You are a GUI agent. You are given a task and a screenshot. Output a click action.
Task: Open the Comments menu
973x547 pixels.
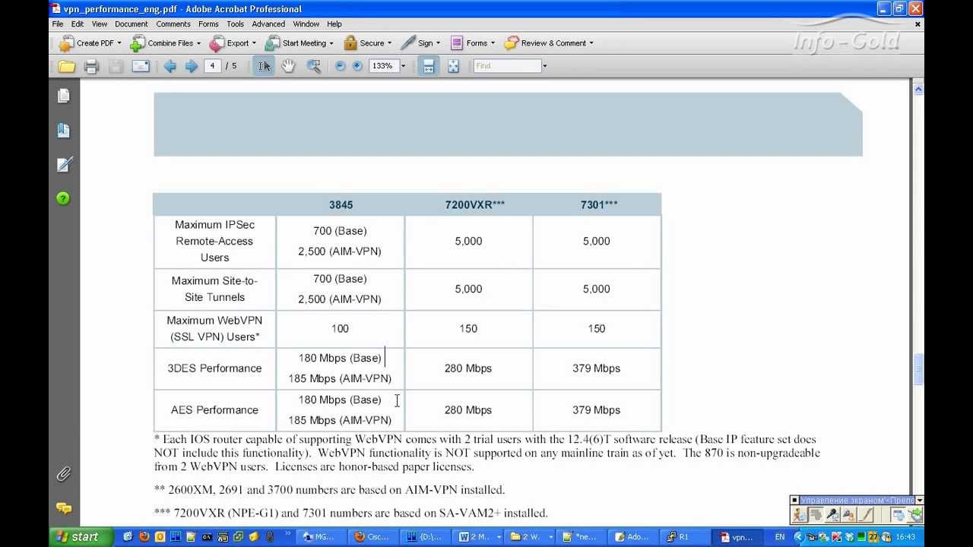(173, 24)
